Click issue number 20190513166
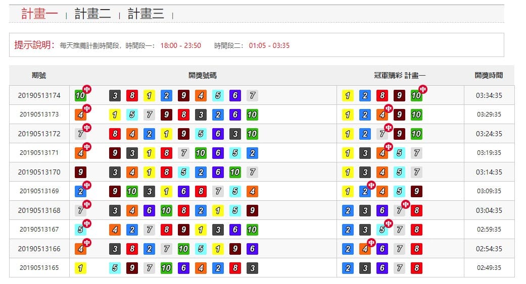The image size is (526, 284). pyautogui.click(x=39, y=249)
